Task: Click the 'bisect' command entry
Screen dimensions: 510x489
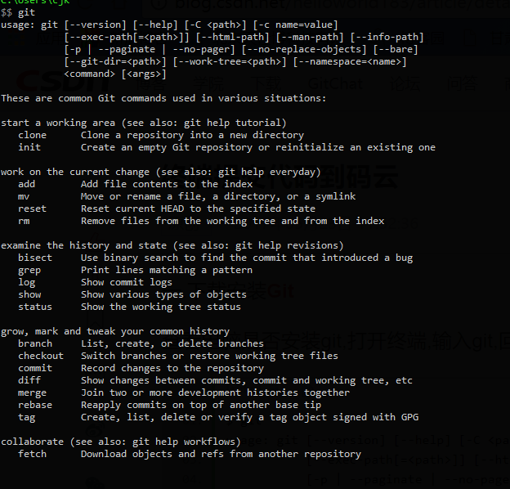Action: pos(35,258)
